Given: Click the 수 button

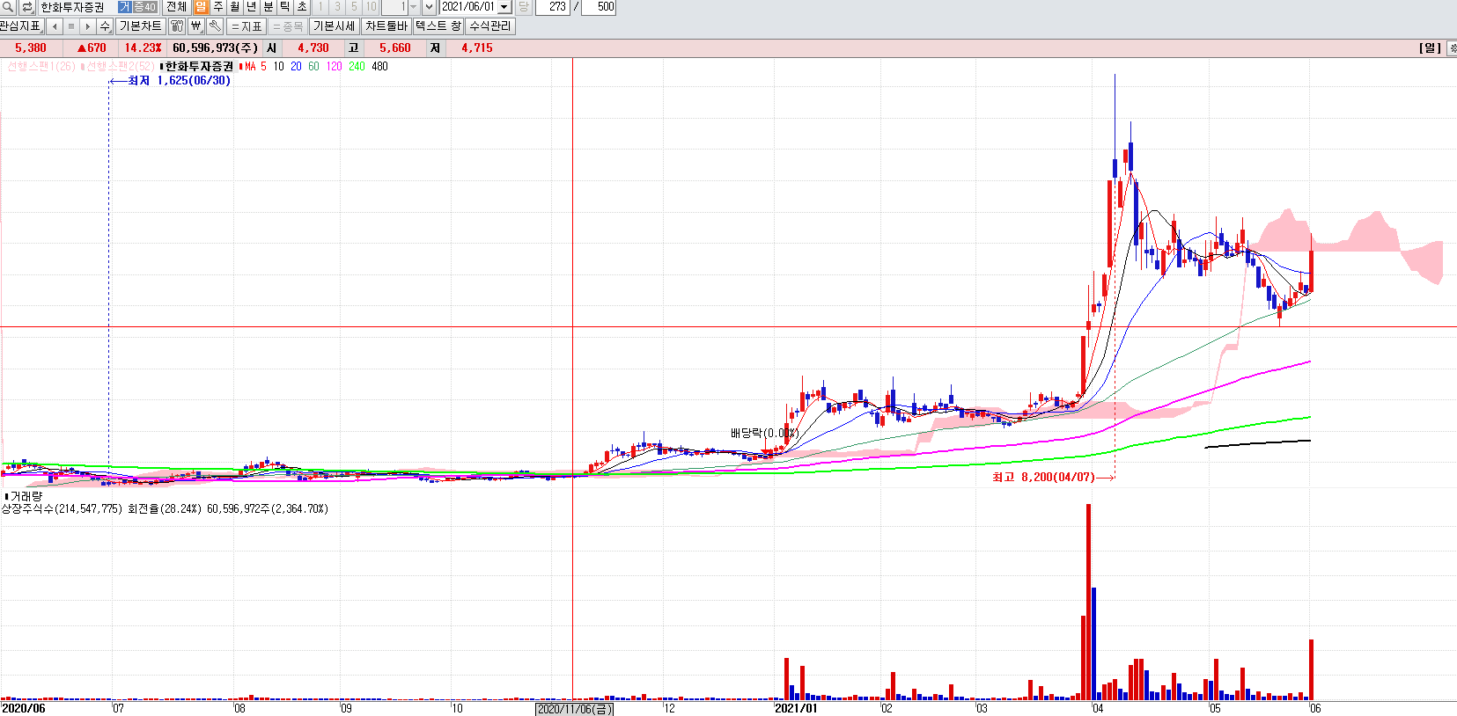Looking at the screenshot, I should [x=105, y=26].
